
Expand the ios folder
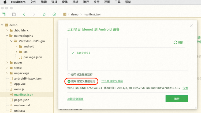tap(16, 52)
